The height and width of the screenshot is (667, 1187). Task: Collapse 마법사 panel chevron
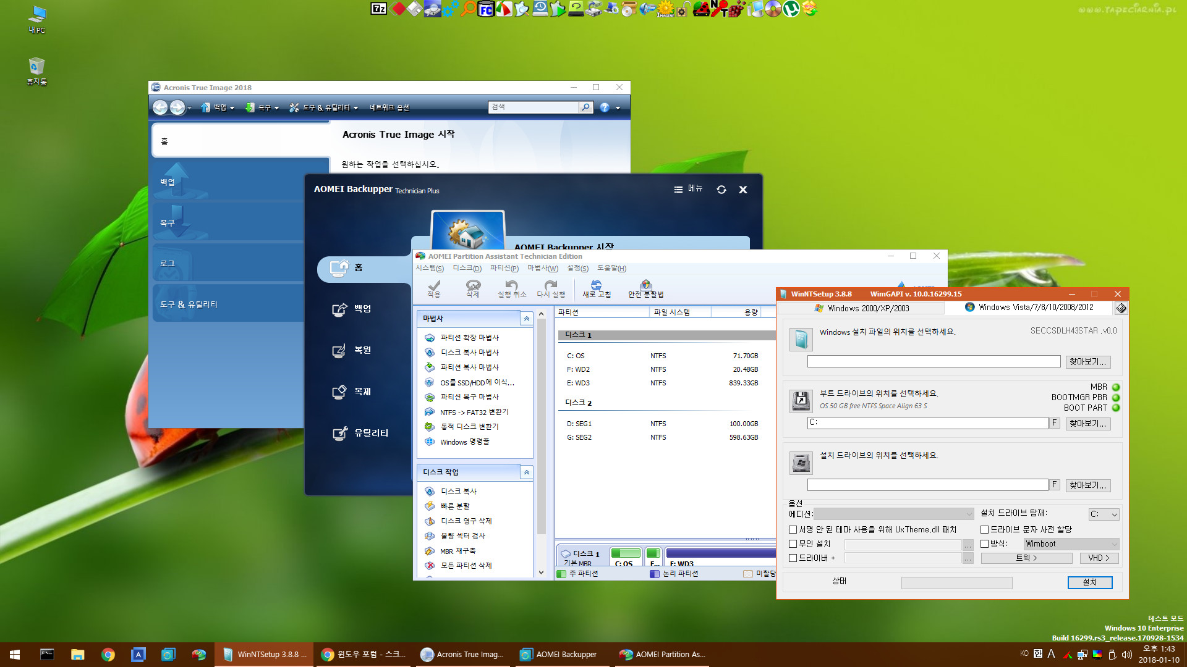[x=526, y=319]
